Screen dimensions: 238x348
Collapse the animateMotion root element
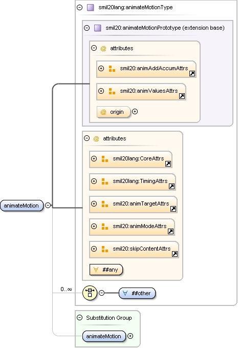(48, 206)
